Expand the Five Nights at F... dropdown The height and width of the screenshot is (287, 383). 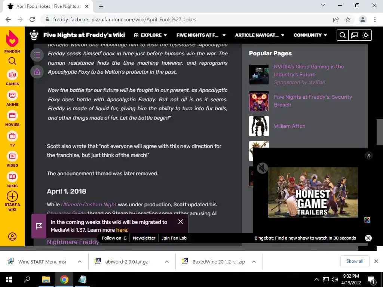point(201,35)
